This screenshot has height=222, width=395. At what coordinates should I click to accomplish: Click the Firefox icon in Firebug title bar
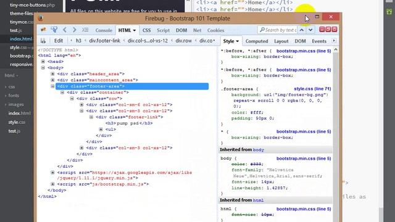coord(40,18)
